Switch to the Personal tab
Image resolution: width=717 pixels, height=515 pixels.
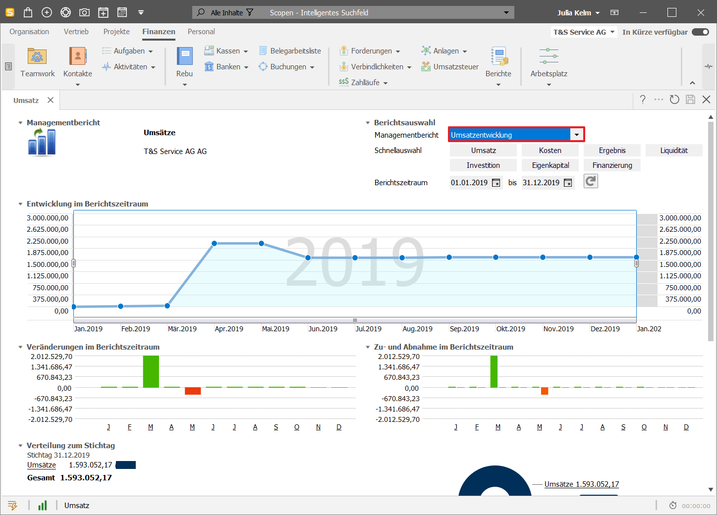(201, 32)
